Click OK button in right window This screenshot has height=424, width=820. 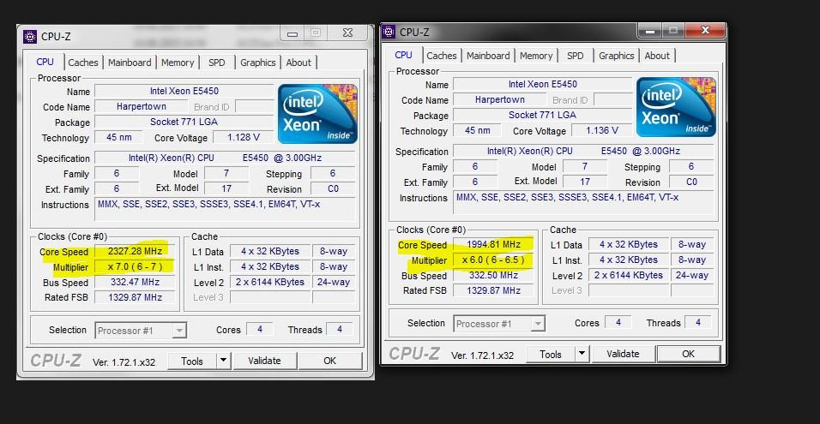pyautogui.click(x=688, y=354)
